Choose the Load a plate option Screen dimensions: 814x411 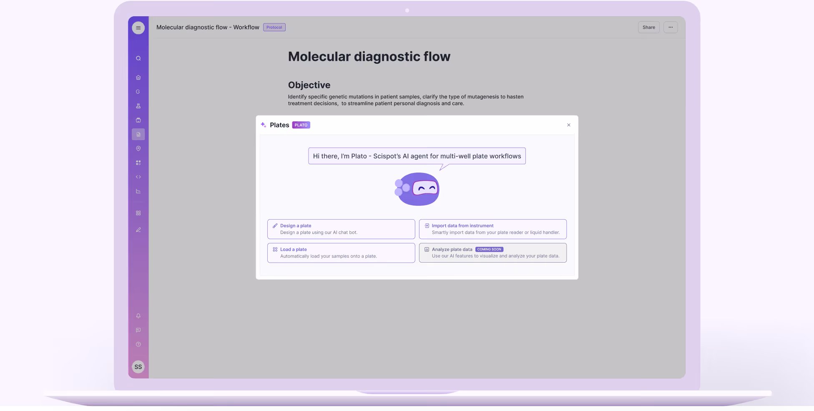341,253
